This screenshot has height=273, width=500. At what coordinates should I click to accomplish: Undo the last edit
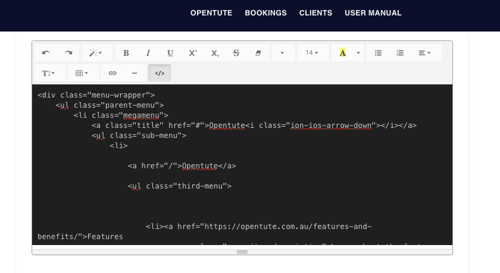[x=46, y=53]
